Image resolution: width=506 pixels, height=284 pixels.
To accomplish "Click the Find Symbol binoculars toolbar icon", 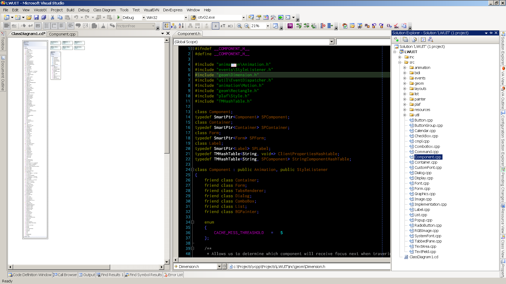I will tap(360, 26).
